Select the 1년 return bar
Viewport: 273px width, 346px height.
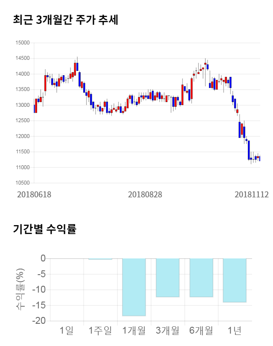coord(235,280)
